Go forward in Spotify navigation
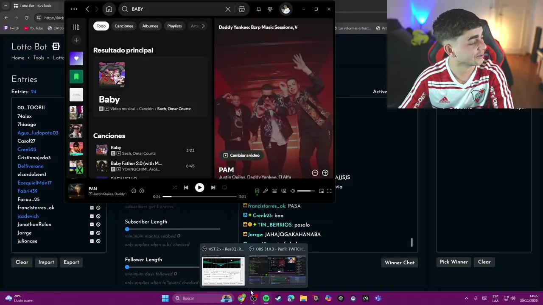 pos(97,9)
